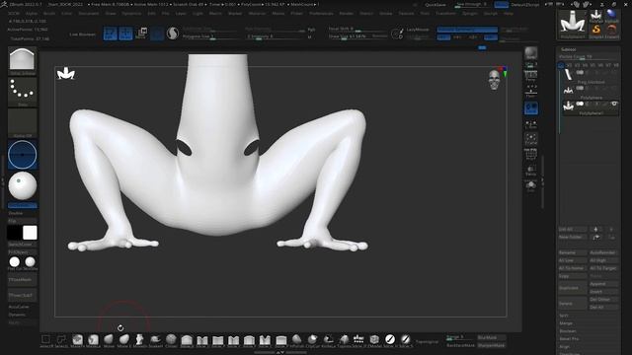Choose the Topology brush icon
The width and height of the screenshot is (632, 355).
coord(344,339)
